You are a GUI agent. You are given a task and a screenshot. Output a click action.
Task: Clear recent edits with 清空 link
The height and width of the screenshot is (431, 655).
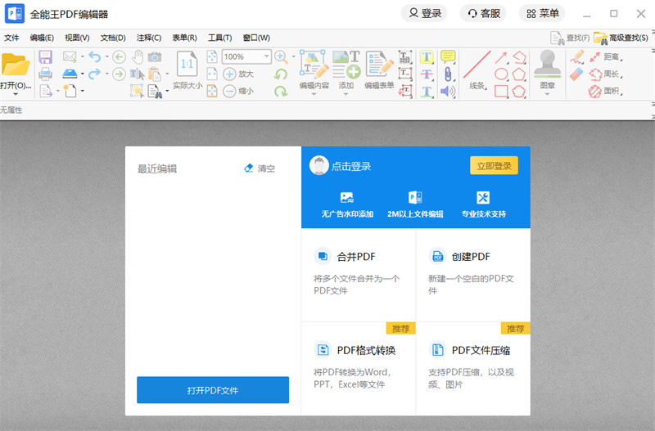tap(260, 168)
